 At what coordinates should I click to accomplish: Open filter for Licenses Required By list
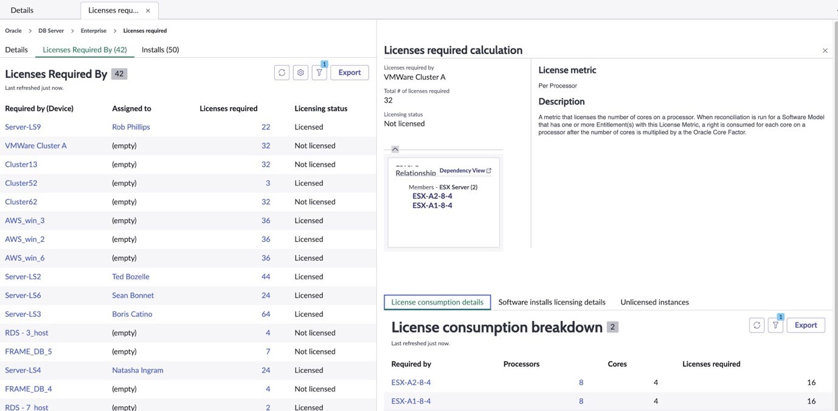coord(319,72)
